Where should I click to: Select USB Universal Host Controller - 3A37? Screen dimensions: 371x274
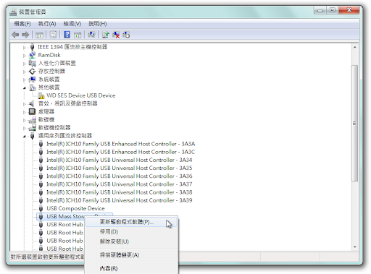(x=120, y=184)
